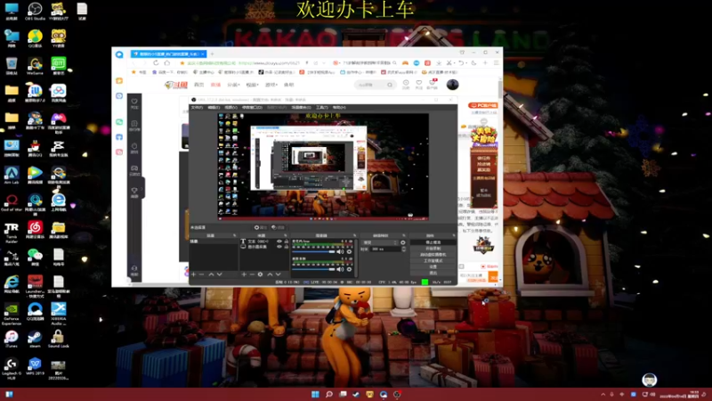Open Douyu watch history icon

pos(406,84)
